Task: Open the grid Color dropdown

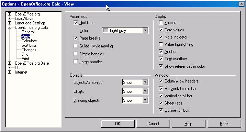Action: point(145,30)
